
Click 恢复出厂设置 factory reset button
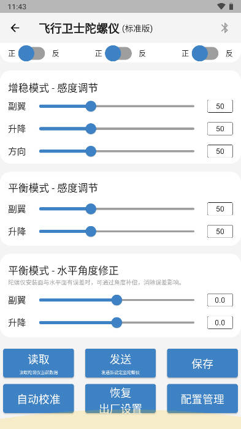120,398
